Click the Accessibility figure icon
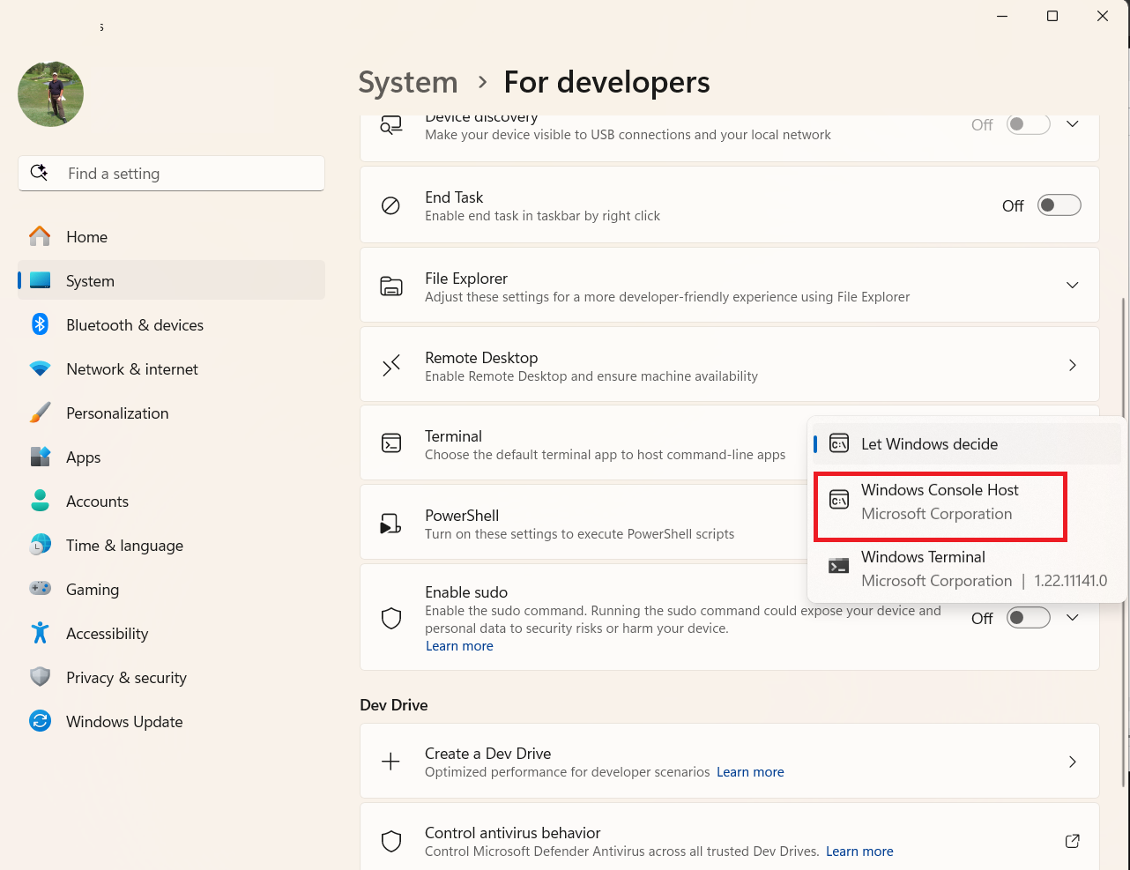The height and width of the screenshot is (870, 1130). click(x=40, y=633)
